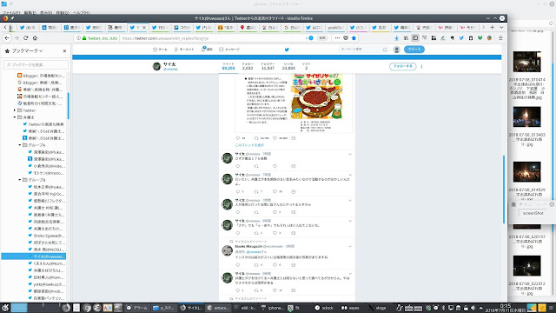Open the more options dots beside follow button
Image resolution: width=556 pixels, height=313 pixels.
421,66
